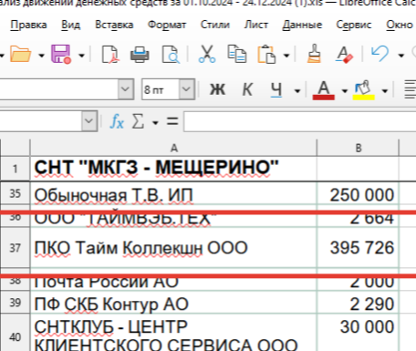This screenshot has height=351, width=416.
Task: Open the Формат menu
Action: pos(167,25)
